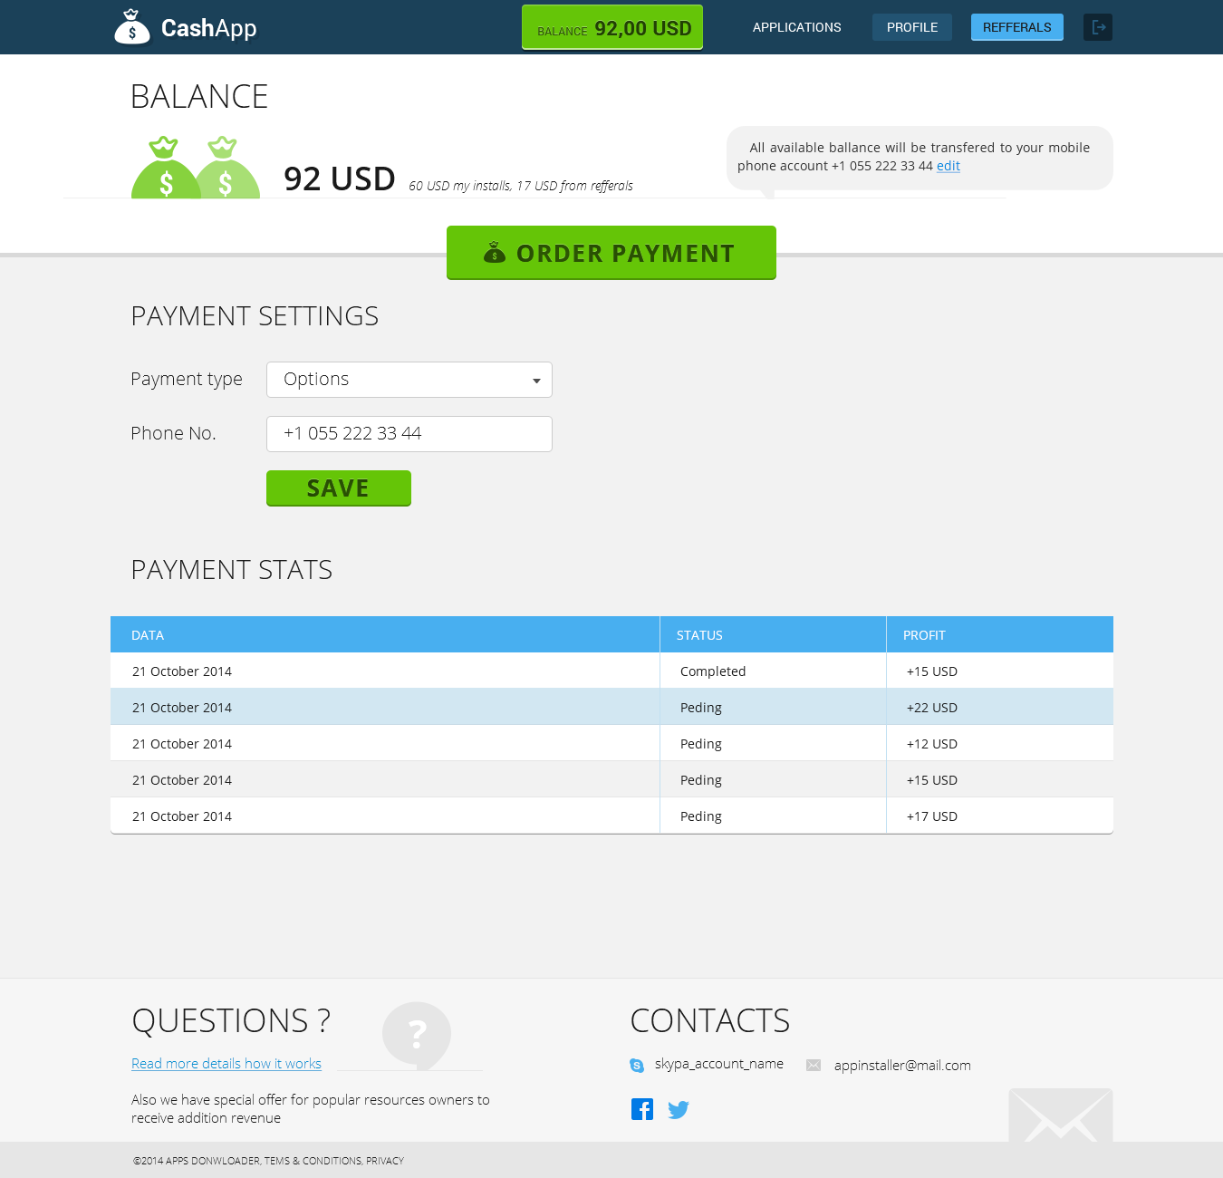Click the Phone No. input field
Viewport: 1223px width, 1178px height.
click(409, 433)
